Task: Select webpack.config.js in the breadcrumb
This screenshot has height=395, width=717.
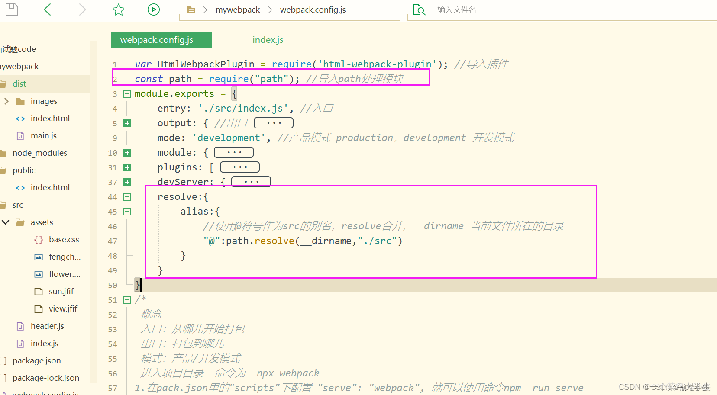Action: [x=313, y=10]
